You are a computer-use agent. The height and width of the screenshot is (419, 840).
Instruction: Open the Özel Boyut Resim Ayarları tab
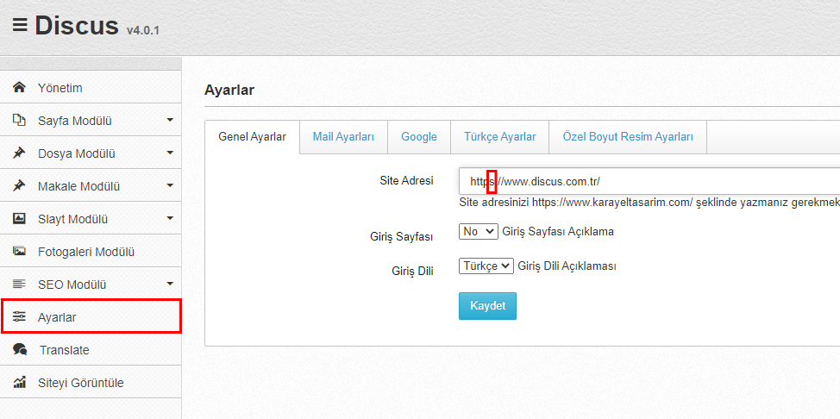[628, 137]
